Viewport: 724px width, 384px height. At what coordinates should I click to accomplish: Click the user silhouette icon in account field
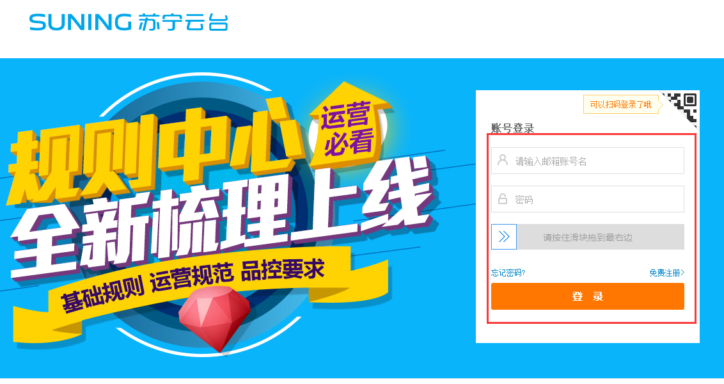pos(503,161)
